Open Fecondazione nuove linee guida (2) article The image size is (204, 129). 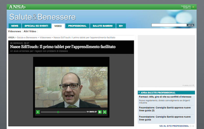[x=165, y=109]
